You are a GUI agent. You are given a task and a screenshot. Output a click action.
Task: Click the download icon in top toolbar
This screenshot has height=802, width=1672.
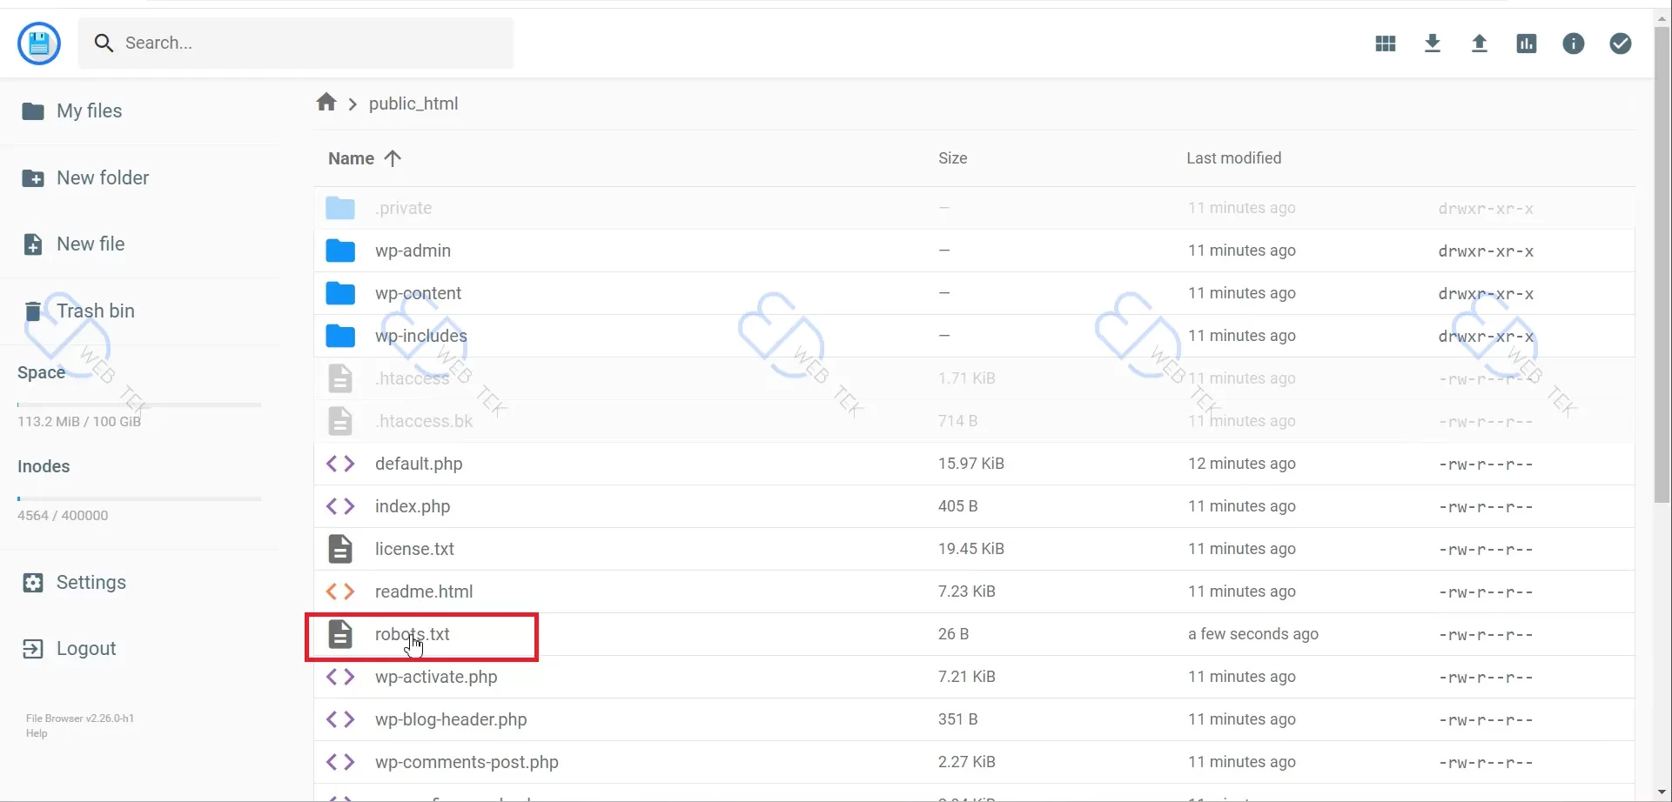click(x=1433, y=43)
